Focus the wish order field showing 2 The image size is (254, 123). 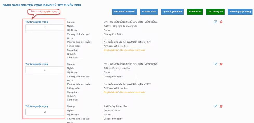[x=45, y=70]
